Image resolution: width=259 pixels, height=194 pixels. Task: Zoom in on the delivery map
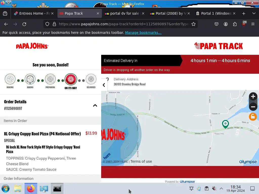[253, 96]
